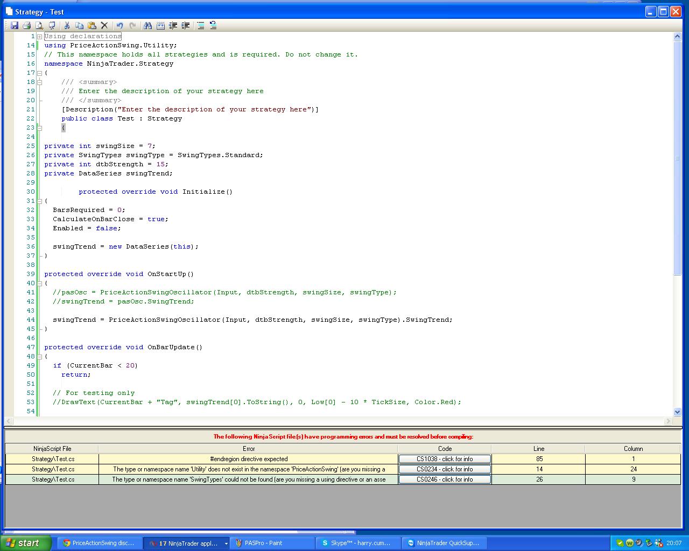Open the 17 NinjaTrader applications taskbar group
The image size is (689, 551).
186,543
